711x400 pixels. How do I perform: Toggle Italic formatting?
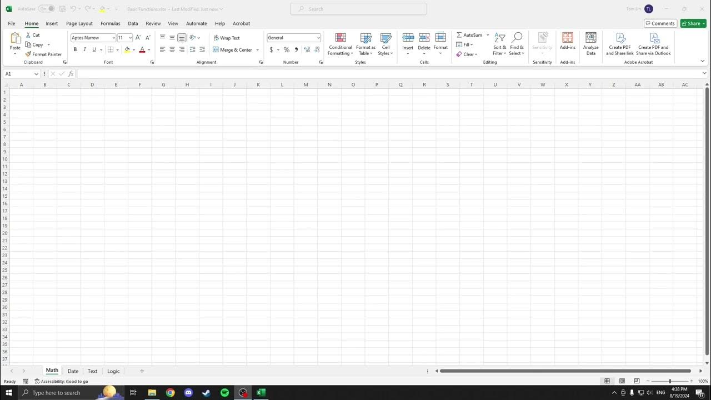[84, 49]
